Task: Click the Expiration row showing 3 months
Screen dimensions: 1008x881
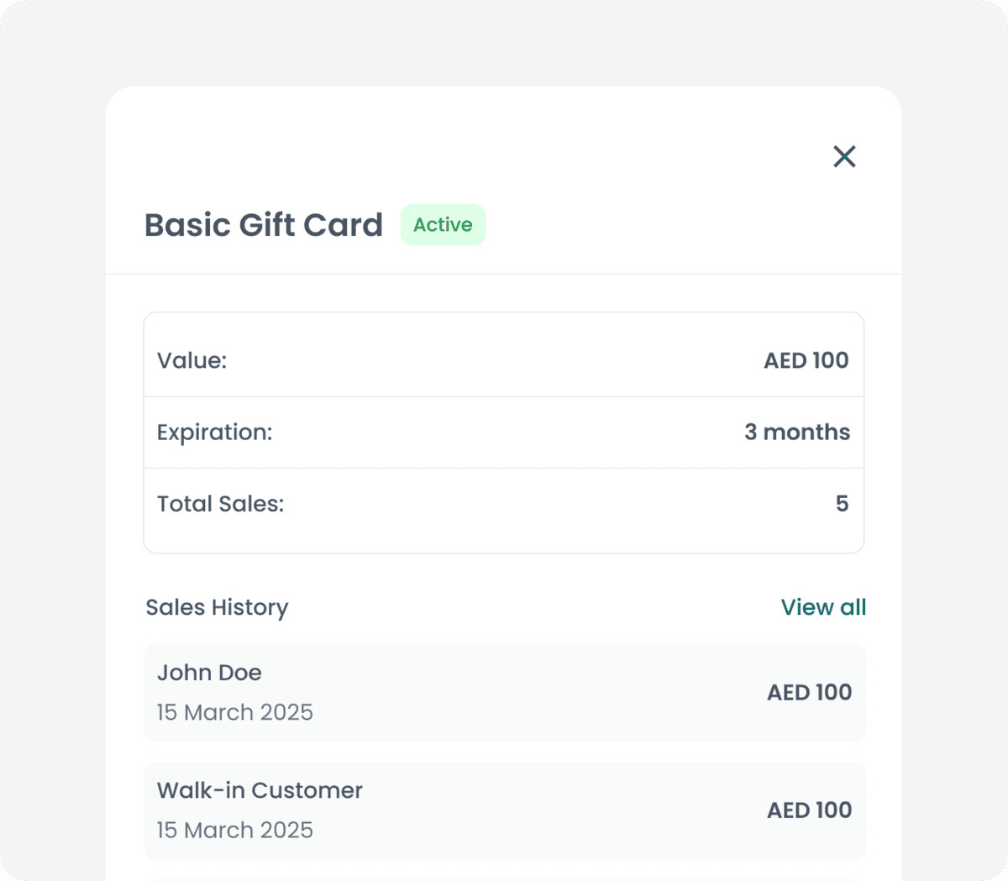Action: click(x=504, y=432)
